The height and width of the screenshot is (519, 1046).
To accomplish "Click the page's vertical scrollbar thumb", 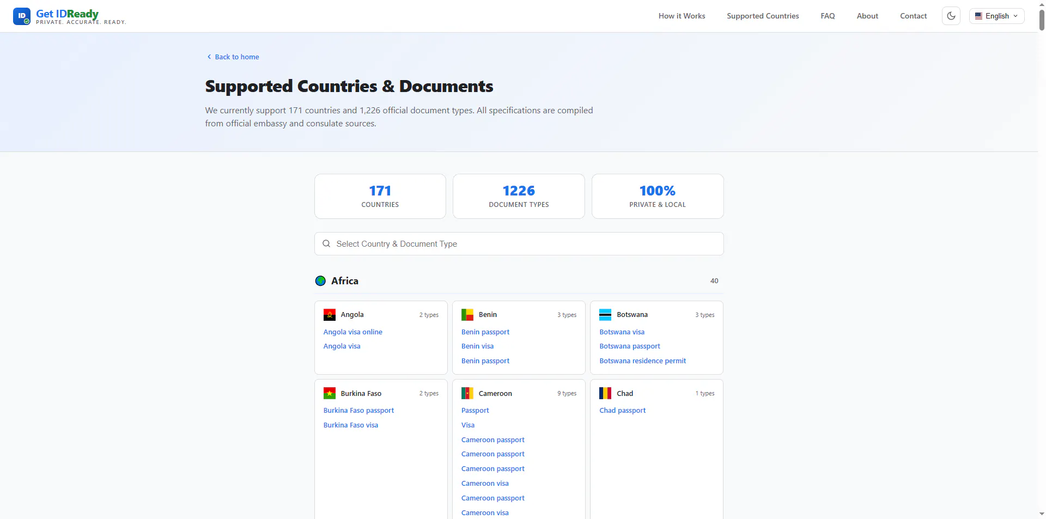I will 1042,19.
